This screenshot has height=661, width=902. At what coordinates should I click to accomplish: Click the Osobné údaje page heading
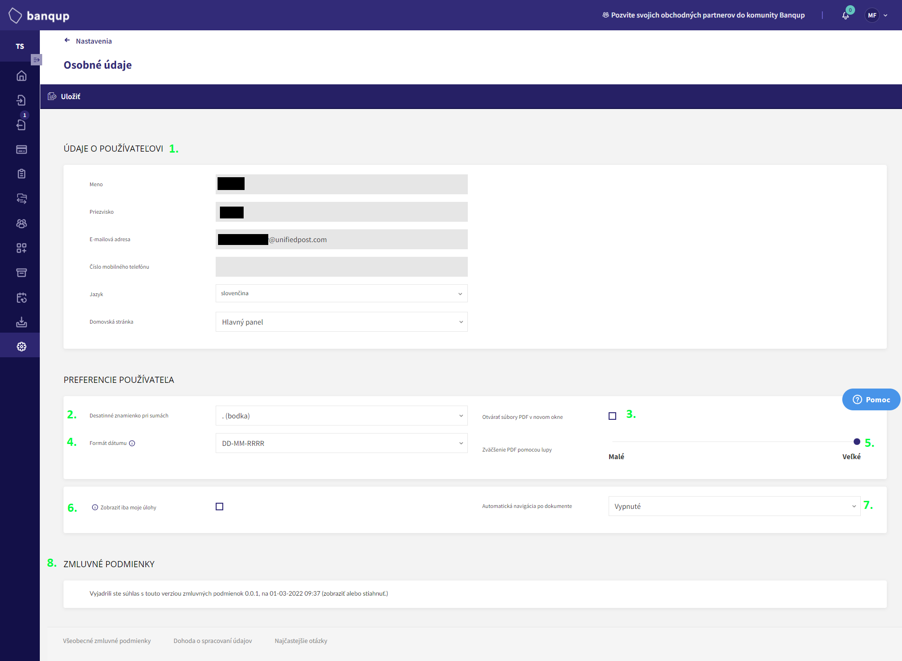click(98, 65)
